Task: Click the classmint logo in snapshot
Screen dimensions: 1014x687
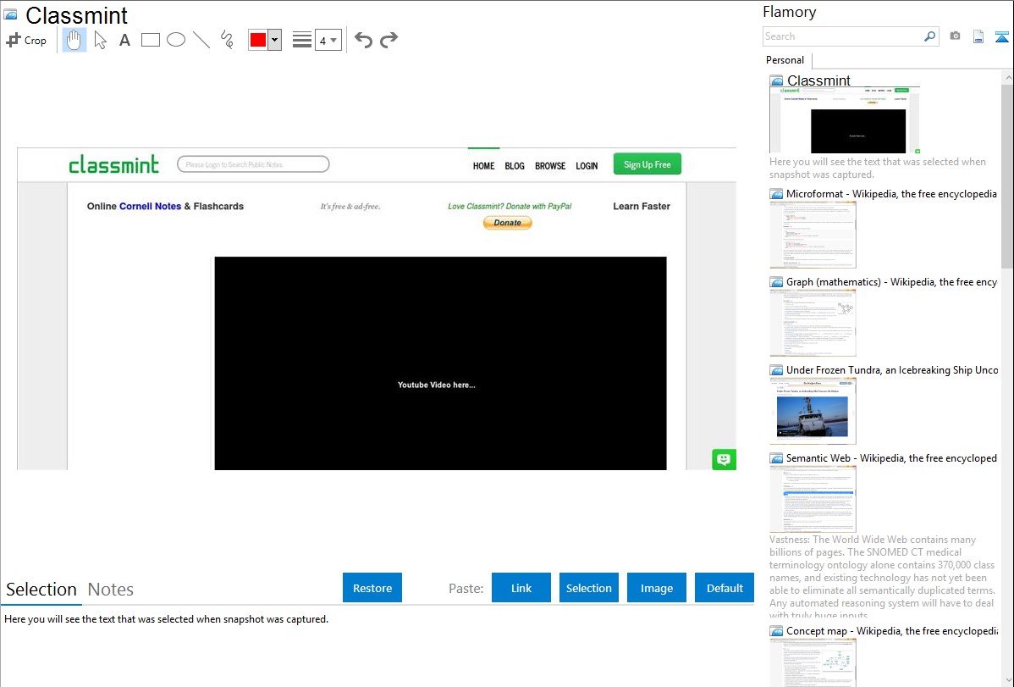Action: click(x=113, y=164)
